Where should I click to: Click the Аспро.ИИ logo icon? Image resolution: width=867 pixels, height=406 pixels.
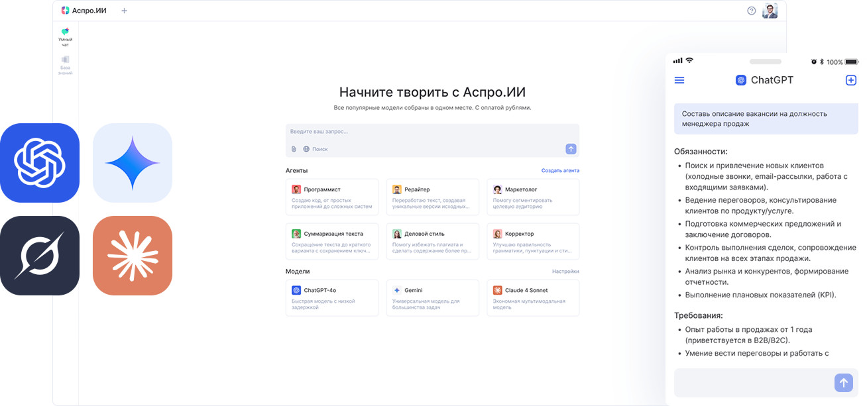(x=65, y=11)
